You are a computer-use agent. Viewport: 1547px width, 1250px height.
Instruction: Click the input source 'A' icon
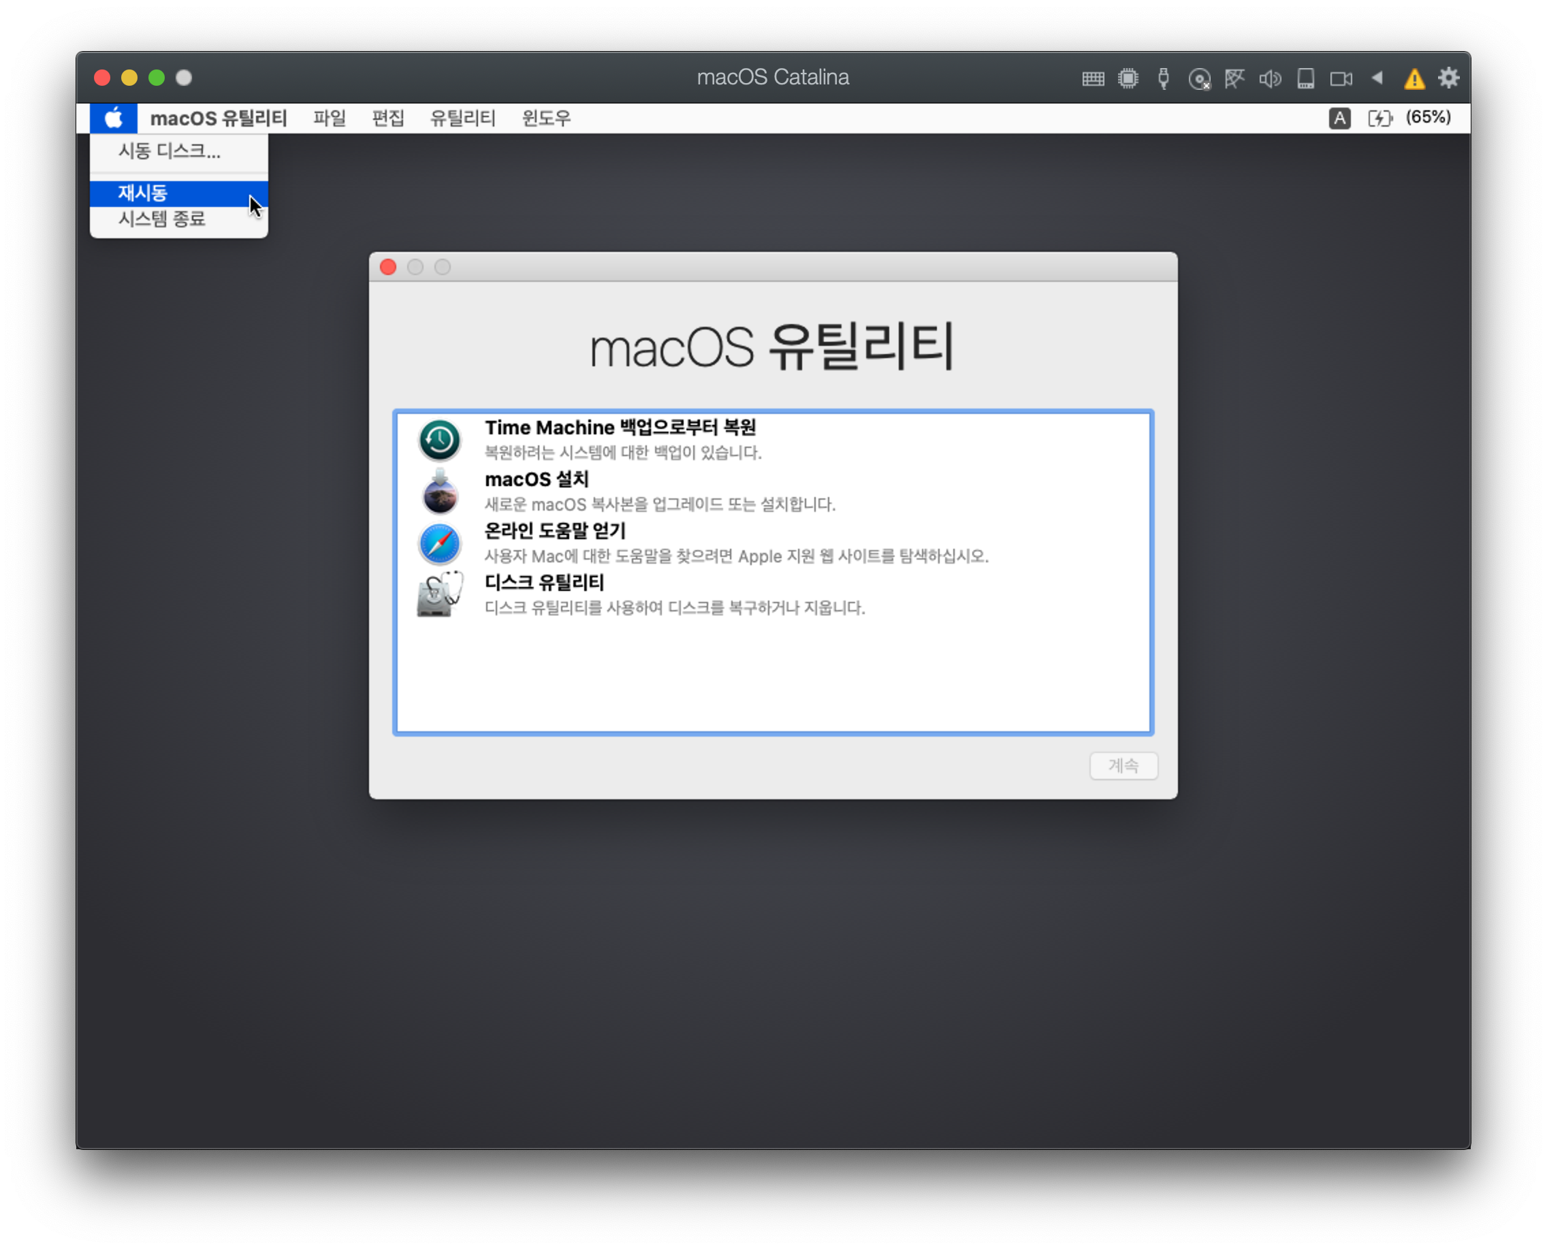(x=1339, y=118)
